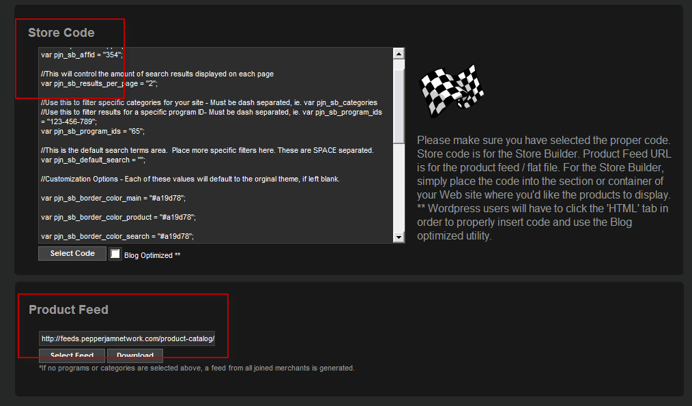
Task: Click the 'Blog Optimized **' label
Action: pyautogui.click(x=152, y=255)
